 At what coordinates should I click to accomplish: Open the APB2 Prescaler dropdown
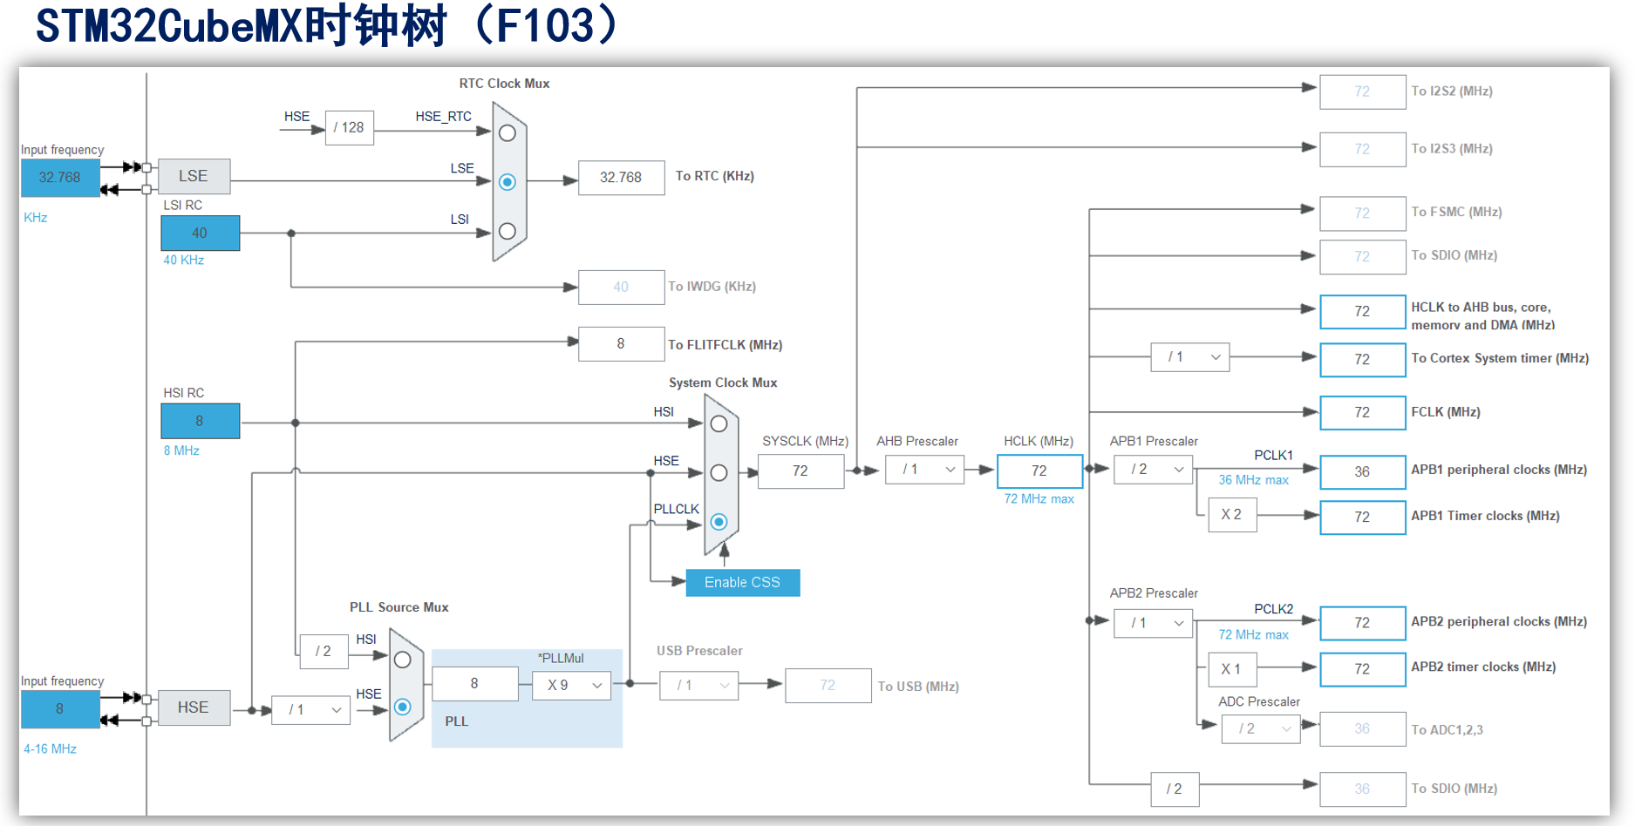pos(1153,623)
